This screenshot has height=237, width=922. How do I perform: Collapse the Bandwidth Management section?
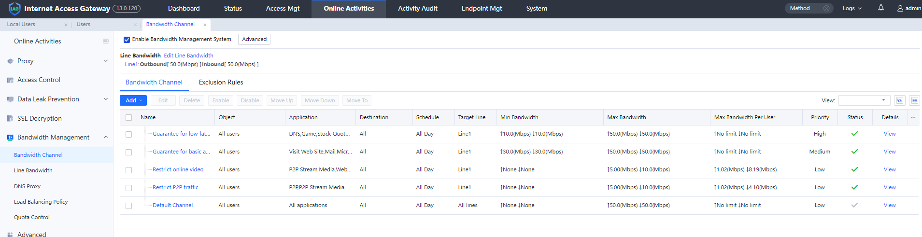tap(106, 138)
